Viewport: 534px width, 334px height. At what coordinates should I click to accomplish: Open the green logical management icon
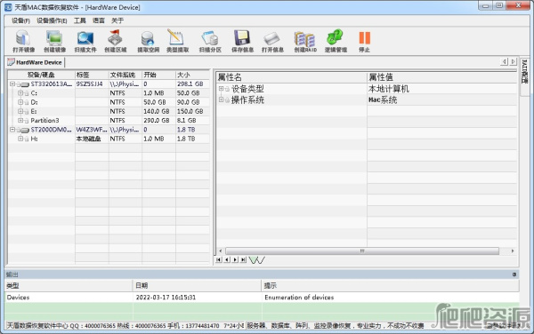336,37
